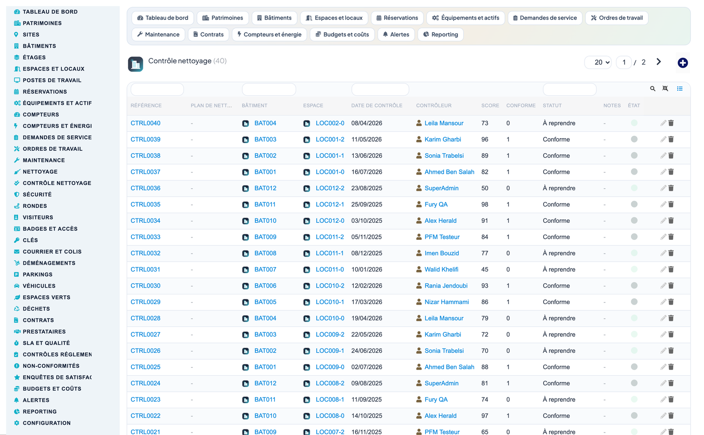
Task: Open the column list options icon
Action: pos(680,89)
